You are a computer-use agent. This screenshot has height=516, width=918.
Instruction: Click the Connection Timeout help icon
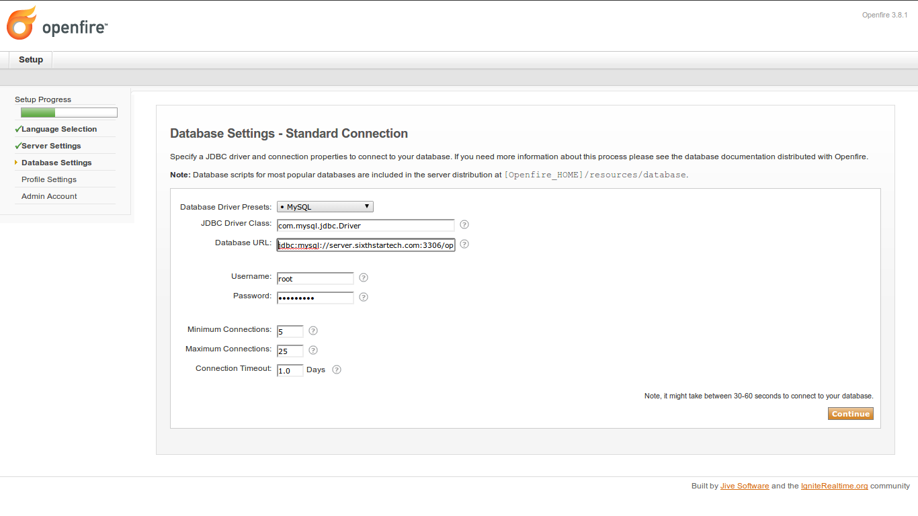coord(337,370)
